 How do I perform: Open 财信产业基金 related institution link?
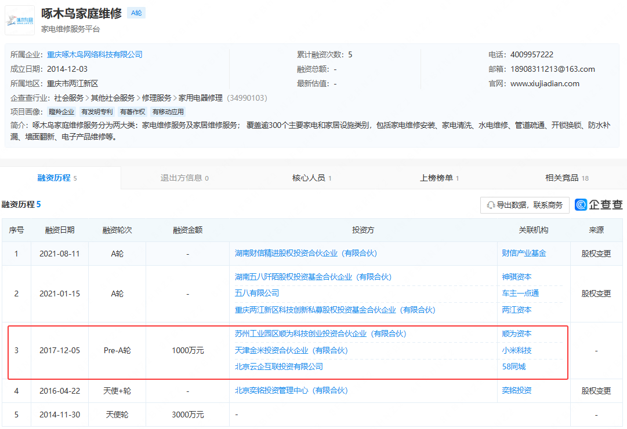(524, 254)
